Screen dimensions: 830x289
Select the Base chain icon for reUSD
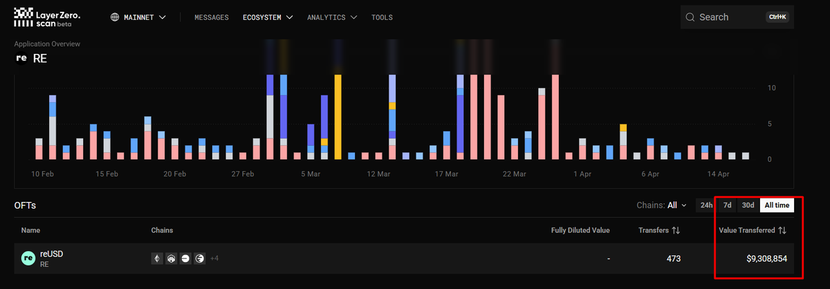[x=185, y=259]
